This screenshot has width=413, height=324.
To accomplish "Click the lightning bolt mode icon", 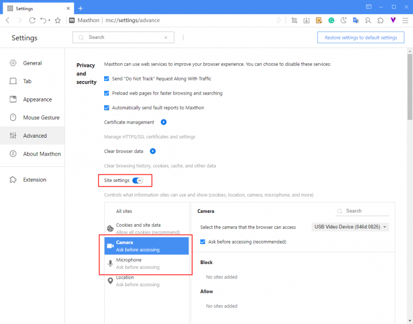I will pos(279,21).
